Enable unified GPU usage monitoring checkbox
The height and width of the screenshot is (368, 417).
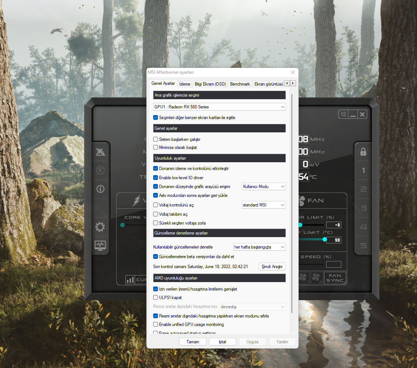coord(156,324)
